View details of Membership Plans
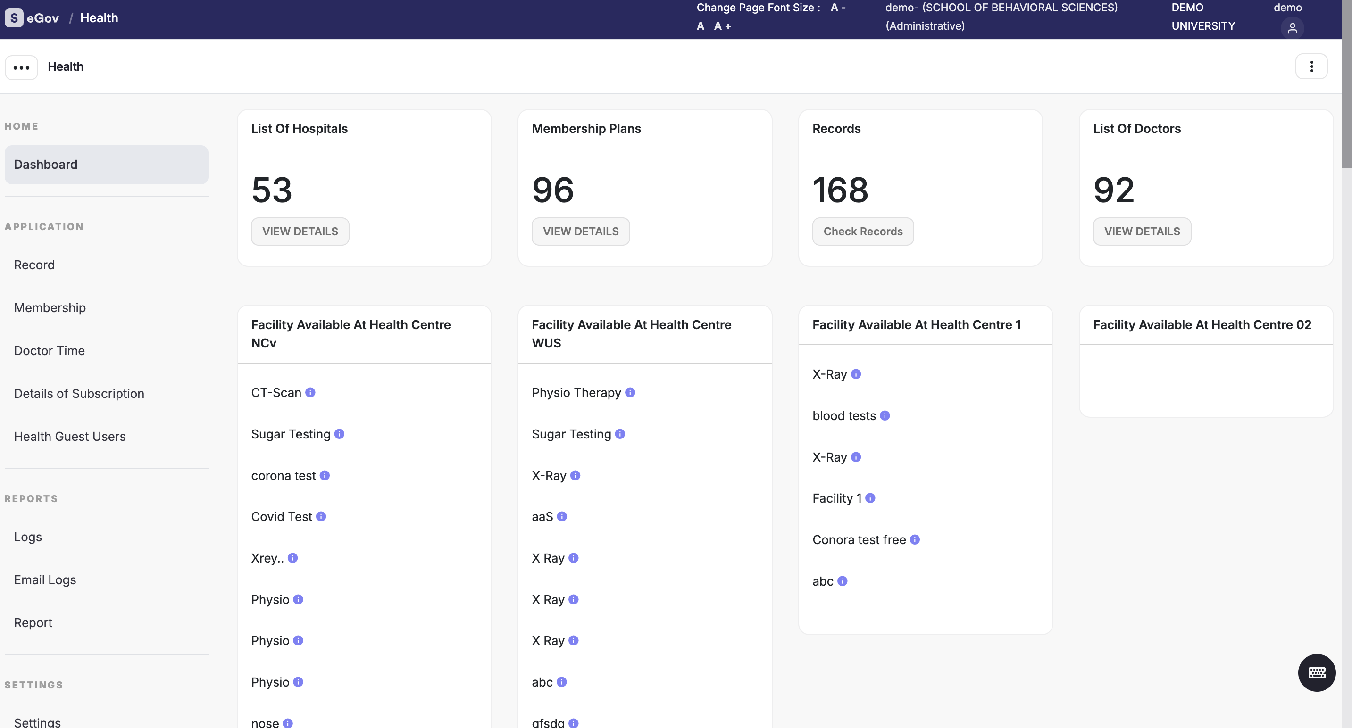1352x728 pixels. [x=581, y=232]
